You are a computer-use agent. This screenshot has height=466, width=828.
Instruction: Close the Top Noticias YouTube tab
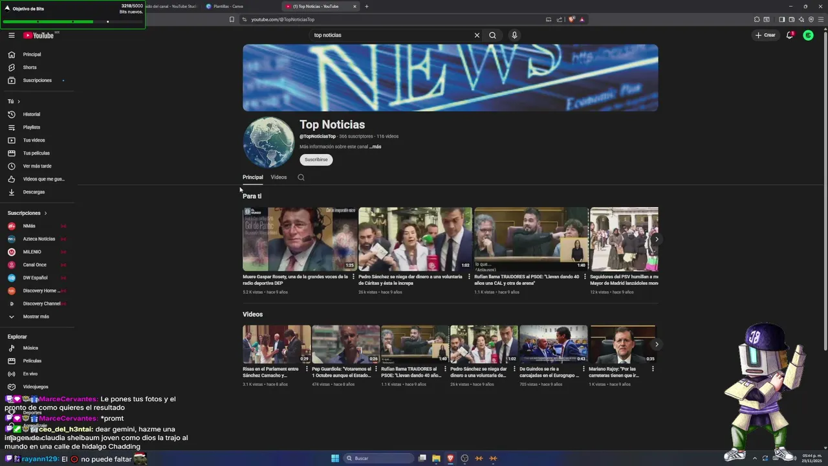354,6
